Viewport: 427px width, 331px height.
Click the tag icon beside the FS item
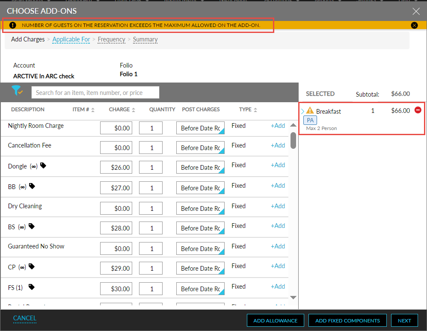(32, 286)
